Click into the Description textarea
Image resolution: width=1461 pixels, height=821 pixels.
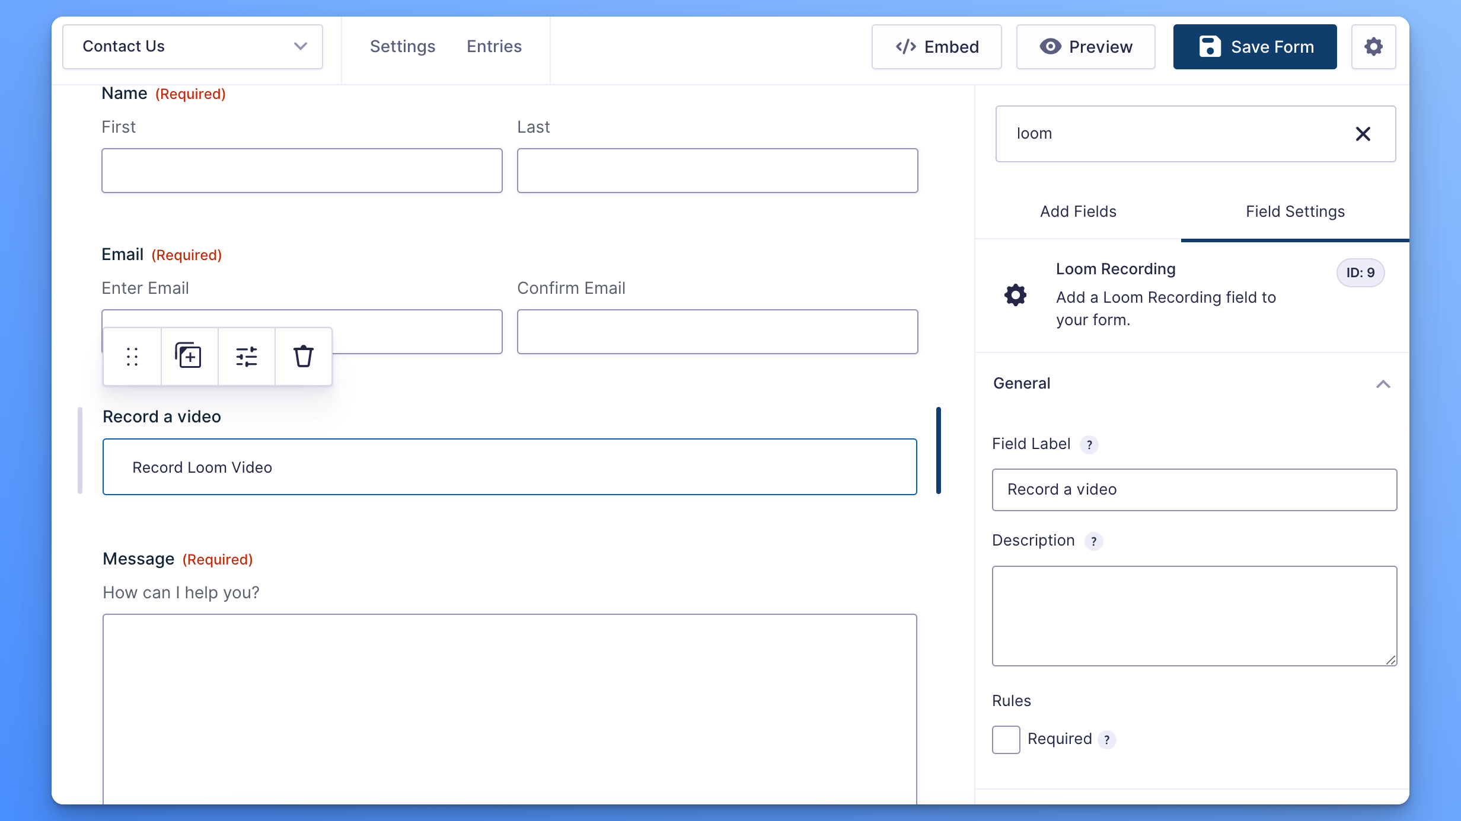tap(1194, 616)
